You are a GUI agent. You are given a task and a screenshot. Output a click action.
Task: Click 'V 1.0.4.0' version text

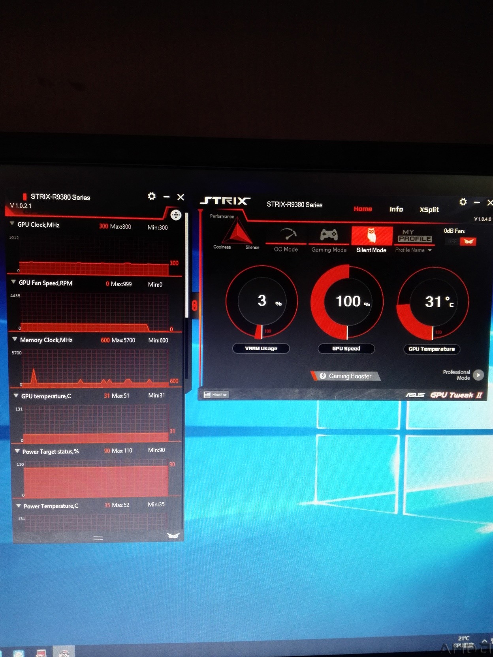(x=483, y=219)
